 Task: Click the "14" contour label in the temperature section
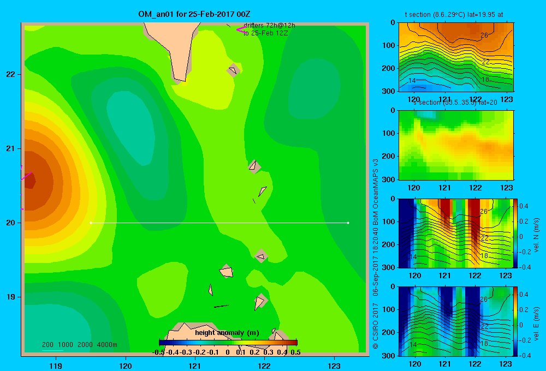click(412, 80)
